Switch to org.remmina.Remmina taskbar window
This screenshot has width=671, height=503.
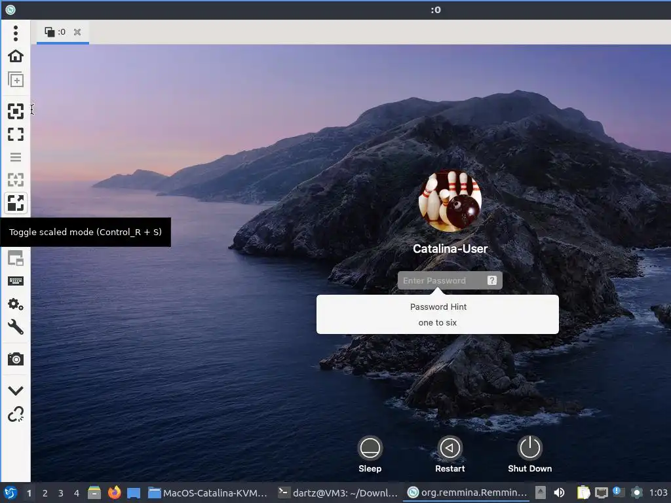pos(467,493)
